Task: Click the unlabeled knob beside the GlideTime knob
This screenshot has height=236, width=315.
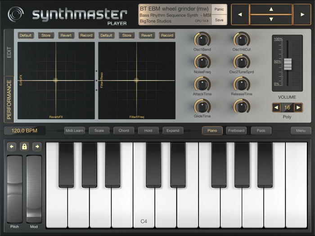Action: [x=242, y=106]
